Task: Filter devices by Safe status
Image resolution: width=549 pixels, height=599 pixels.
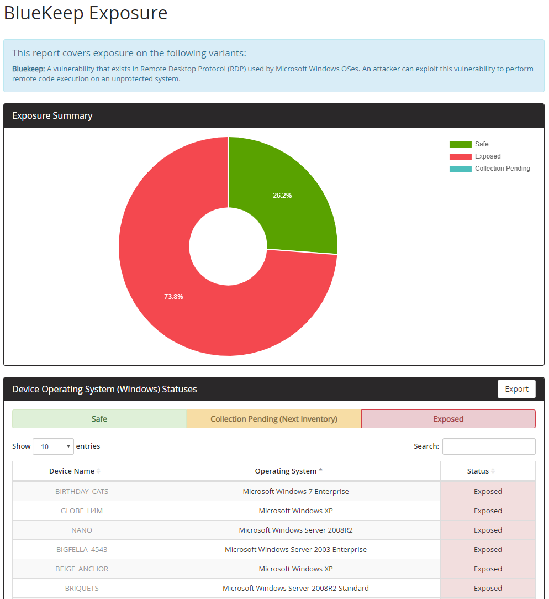Action: click(x=99, y=419)
